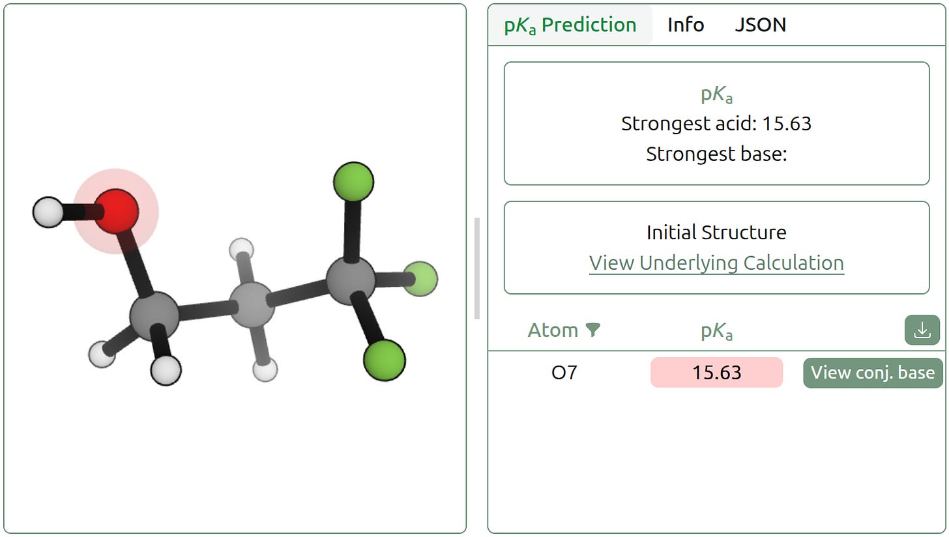Click the funnel icon beside Atom header

coord(592,330)
